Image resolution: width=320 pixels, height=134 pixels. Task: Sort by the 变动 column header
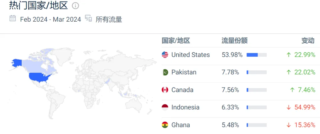tap(308, 41)
